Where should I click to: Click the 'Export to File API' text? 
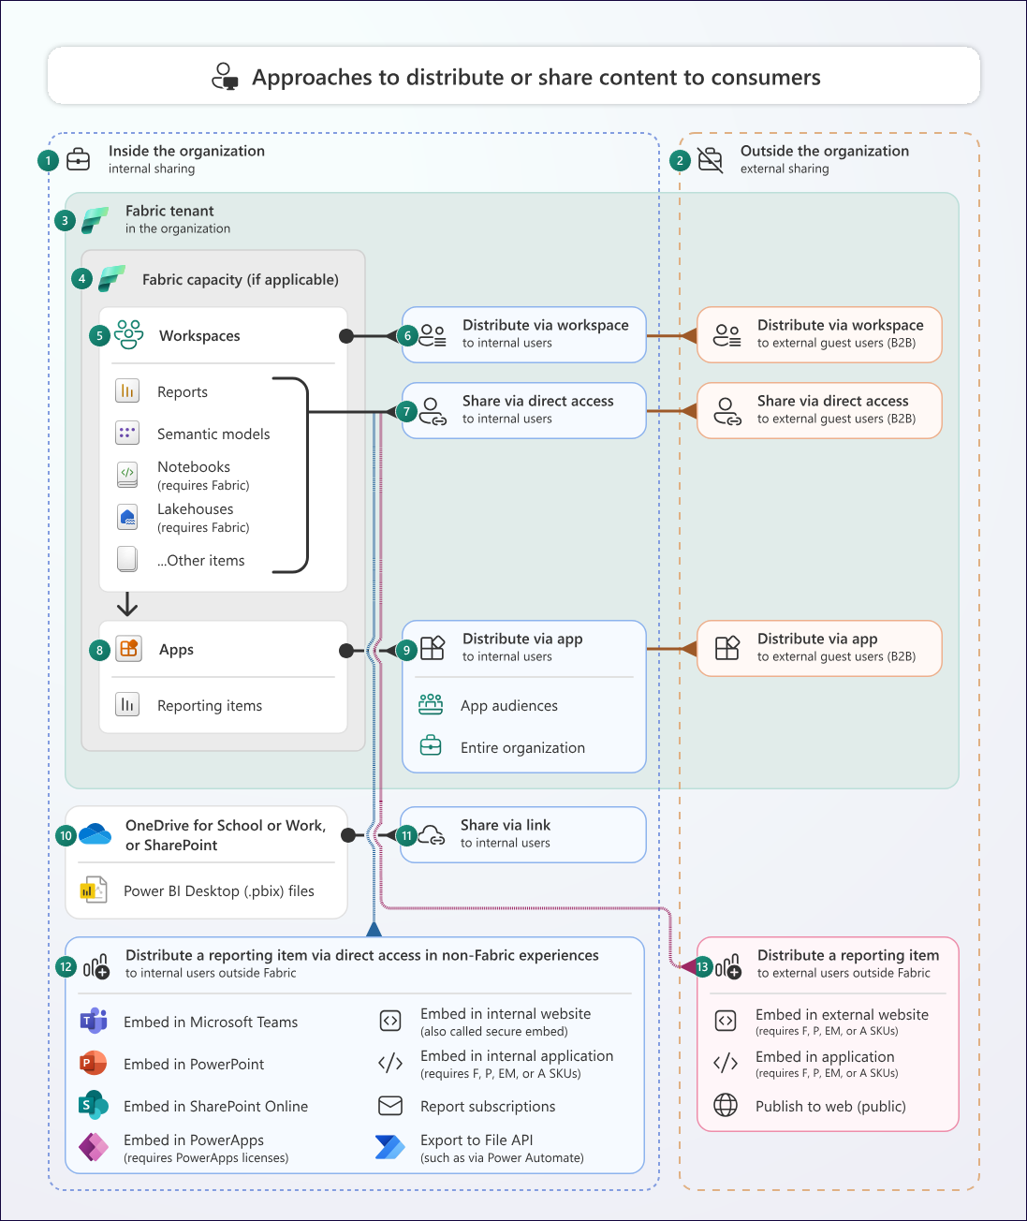click(477, 1140)
